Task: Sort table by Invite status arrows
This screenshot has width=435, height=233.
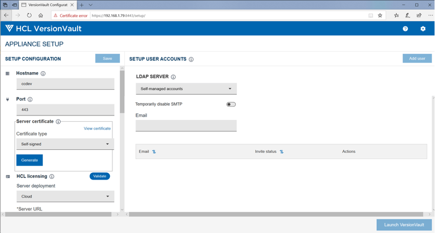Action: [281, 152]
